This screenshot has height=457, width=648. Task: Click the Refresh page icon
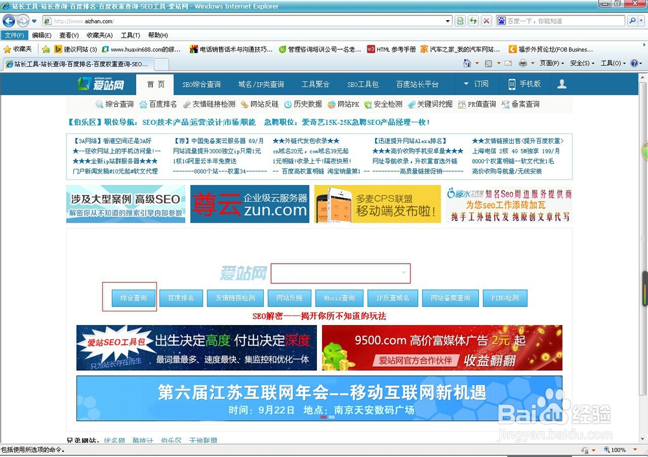(473, 21)
